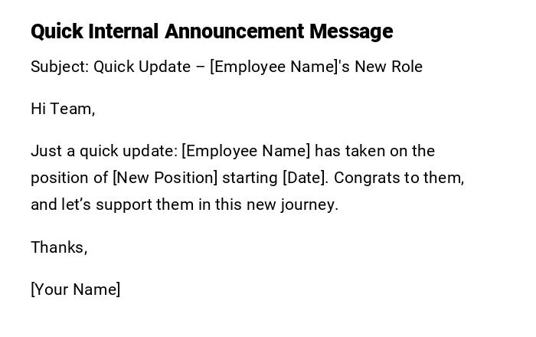This screenshot has width=536, height=337.
Task: Click the phrase "Just a quick update:"
Action: [x=104, y=151]
